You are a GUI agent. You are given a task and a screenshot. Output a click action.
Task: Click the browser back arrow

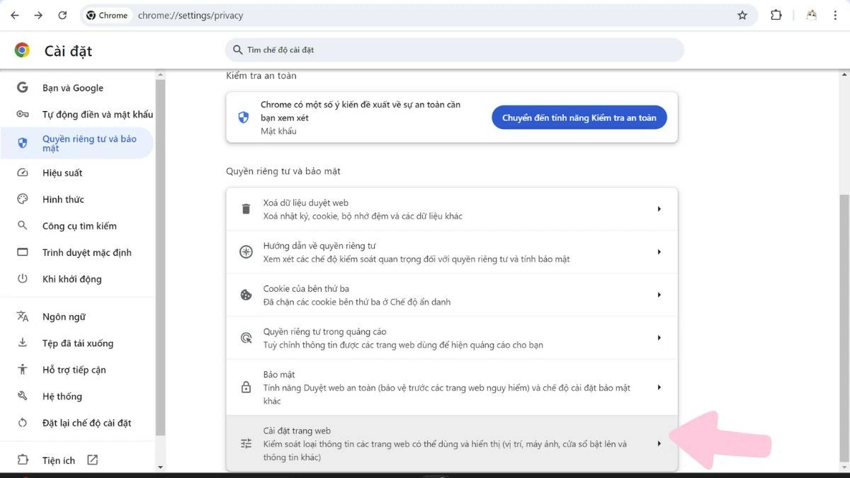click(x=14, y=14)
